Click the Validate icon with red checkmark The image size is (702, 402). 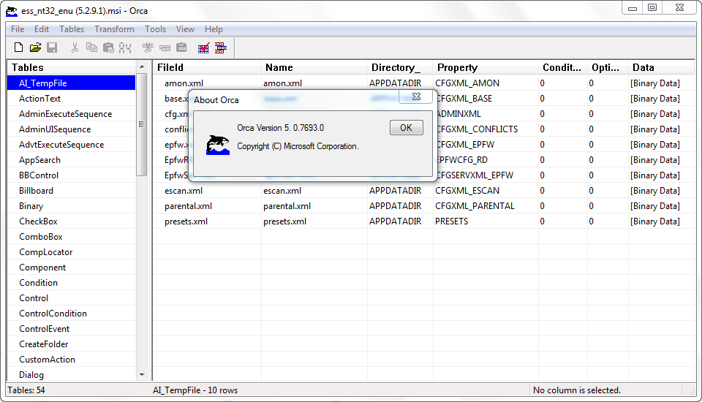point(204,48)
